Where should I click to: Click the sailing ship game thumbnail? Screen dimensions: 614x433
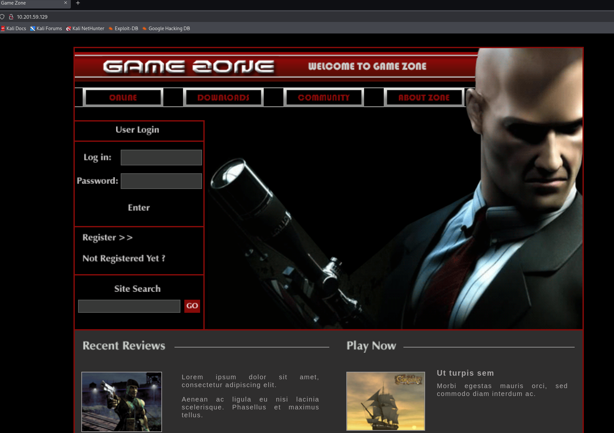click(x=386, y=401)
